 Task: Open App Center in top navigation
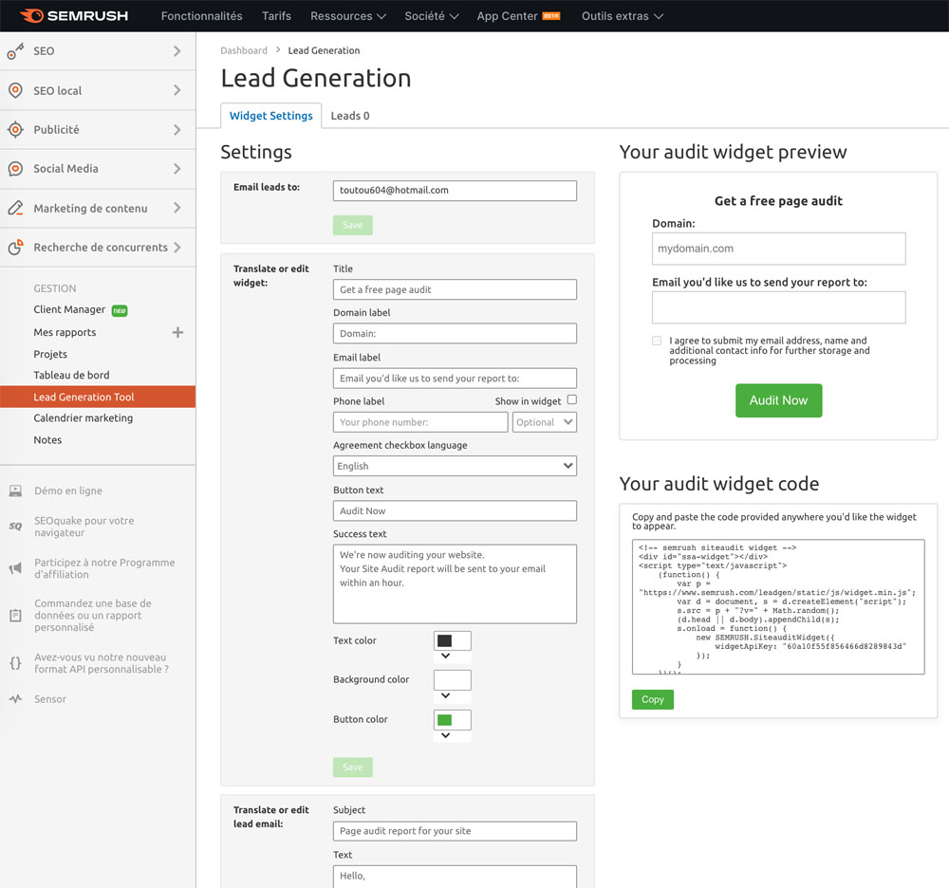(507, 16)
